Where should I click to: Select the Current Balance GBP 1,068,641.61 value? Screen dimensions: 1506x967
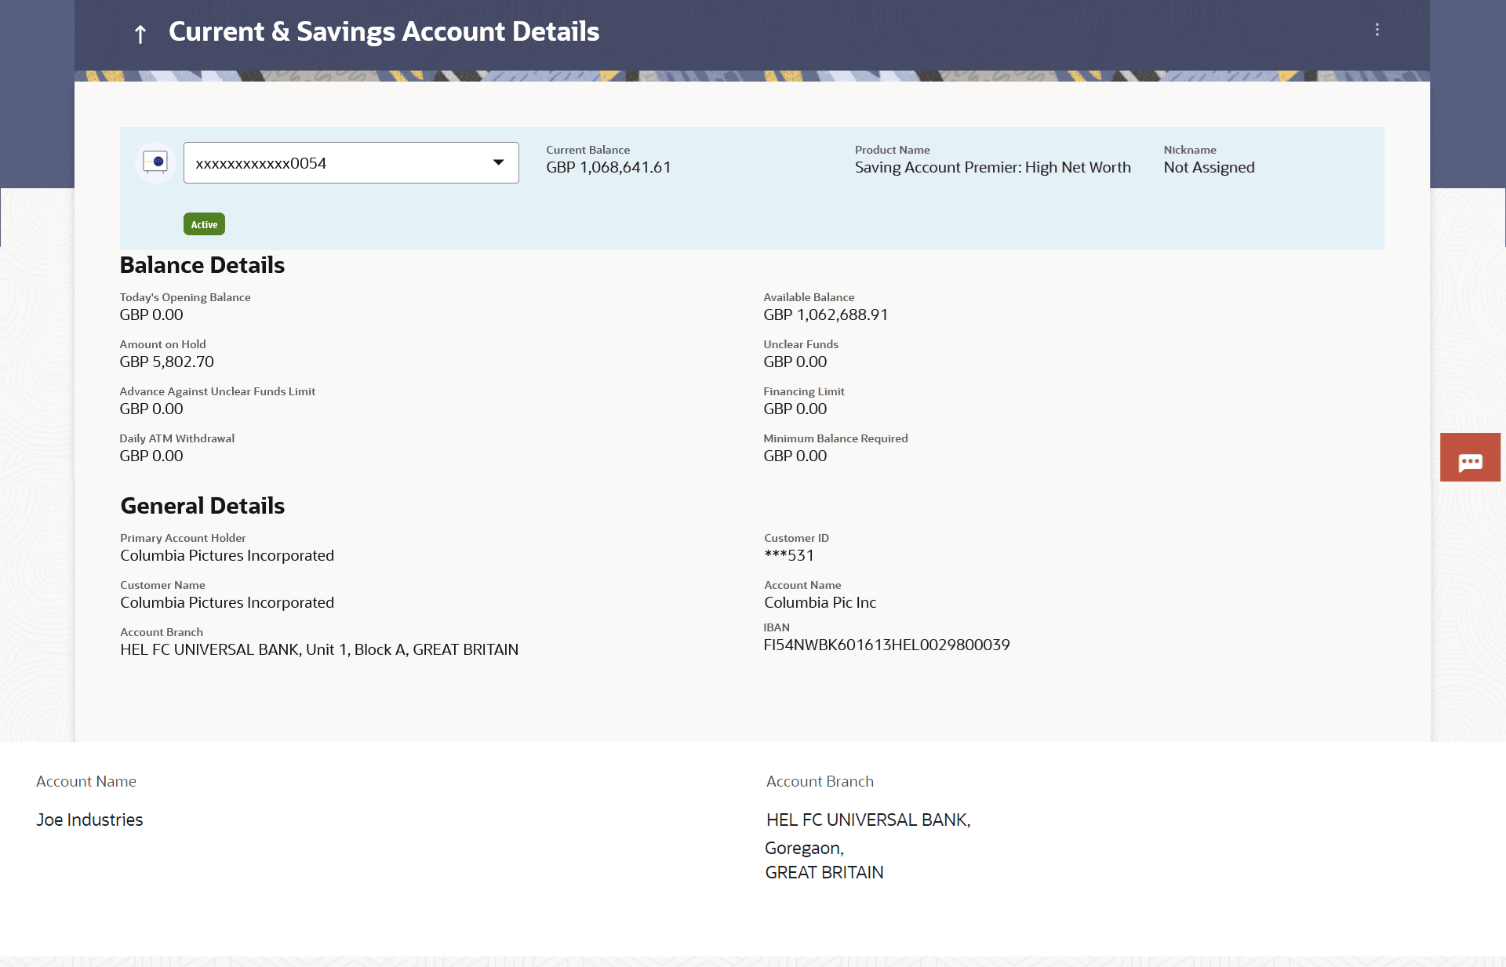(609, 167)
